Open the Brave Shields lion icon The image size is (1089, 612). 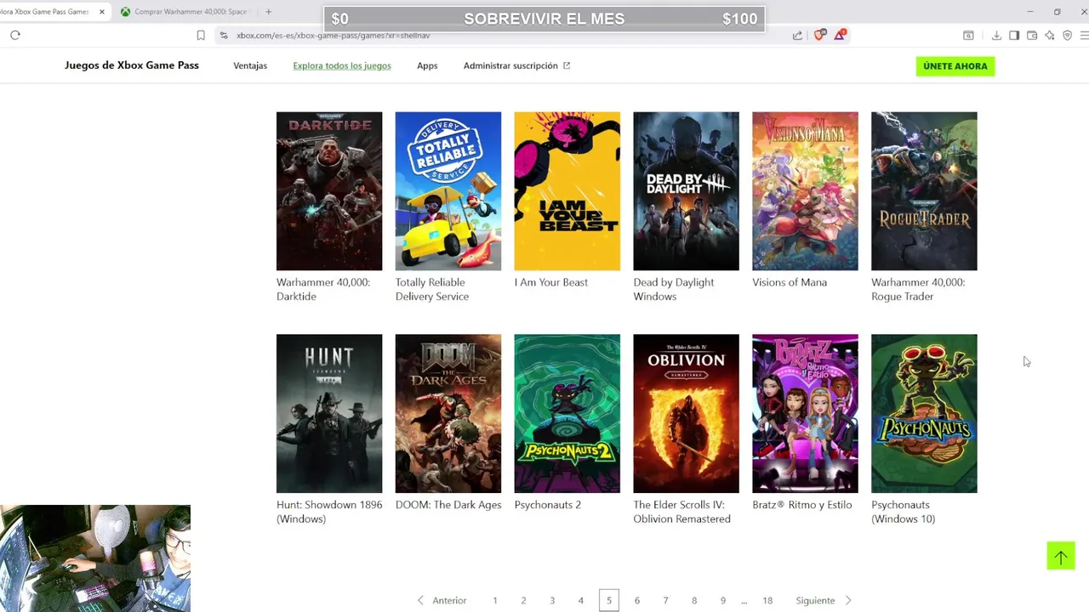click(820, 35)
